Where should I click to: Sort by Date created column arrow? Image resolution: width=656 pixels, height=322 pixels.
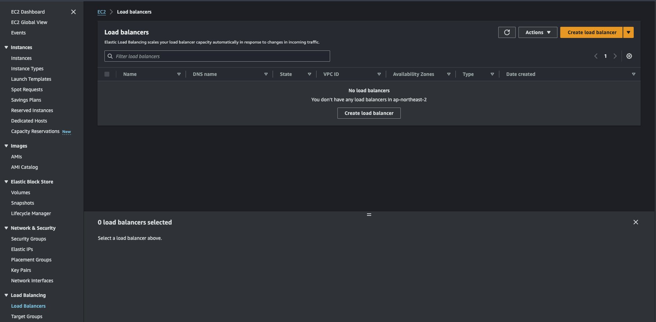coord(634,74)
